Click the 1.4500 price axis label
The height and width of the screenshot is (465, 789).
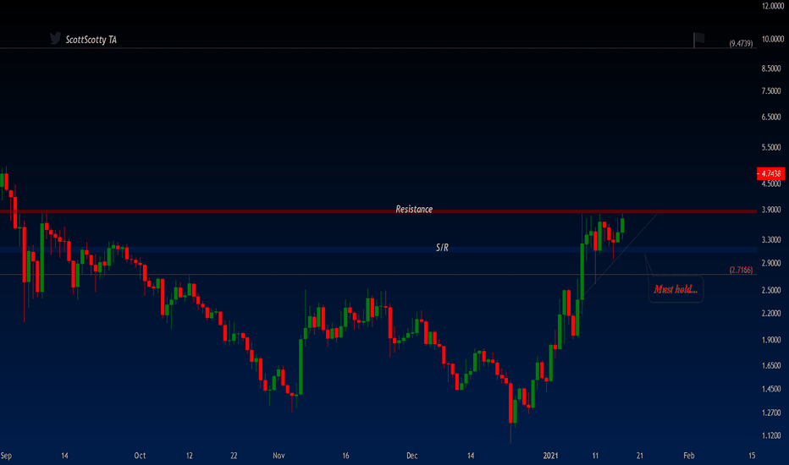point(771,389)
